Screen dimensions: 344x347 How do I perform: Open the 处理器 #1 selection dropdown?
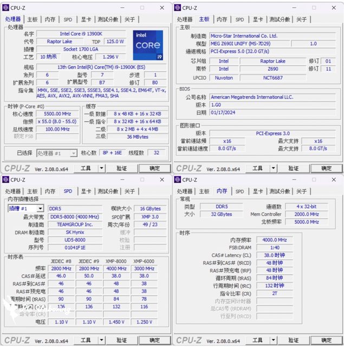click(x=56, y=153)
